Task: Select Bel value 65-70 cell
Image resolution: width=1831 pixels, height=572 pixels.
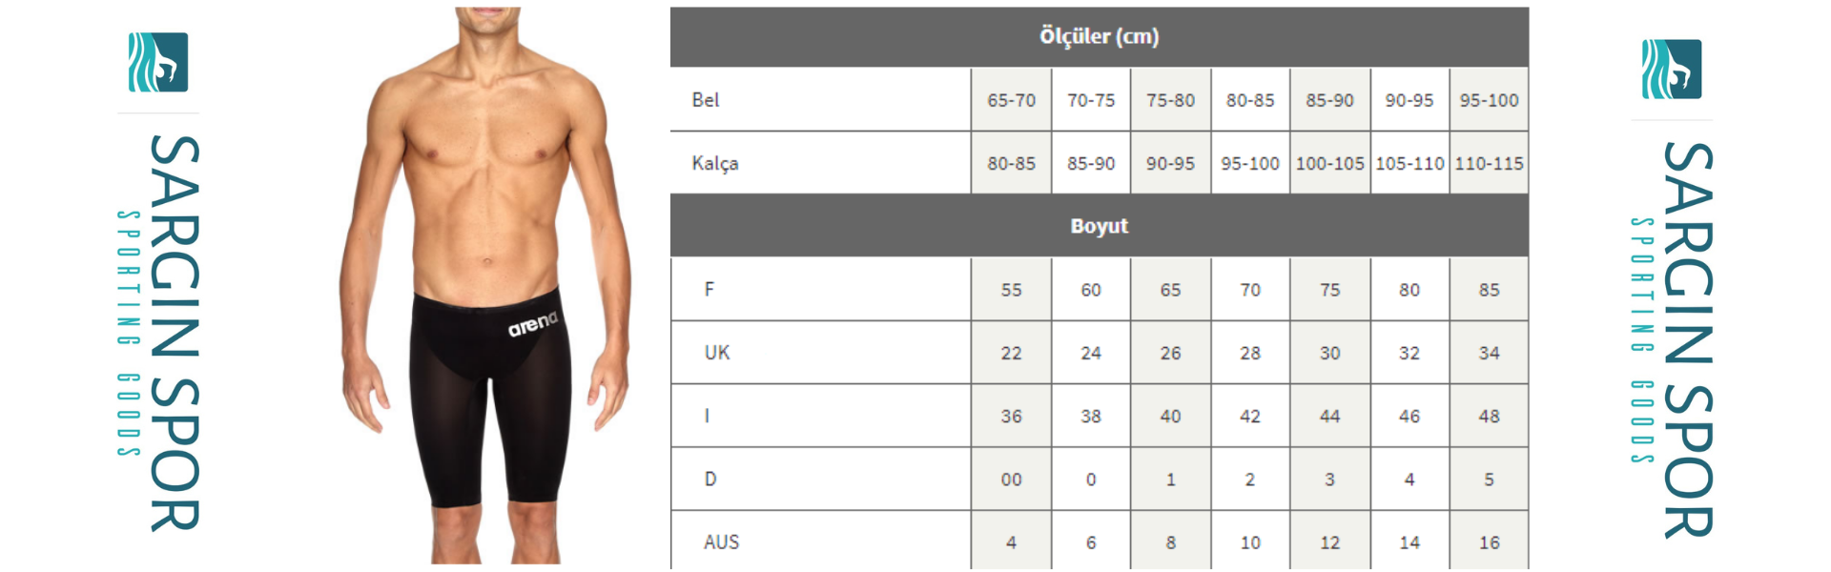Action: click(1012, 99)
